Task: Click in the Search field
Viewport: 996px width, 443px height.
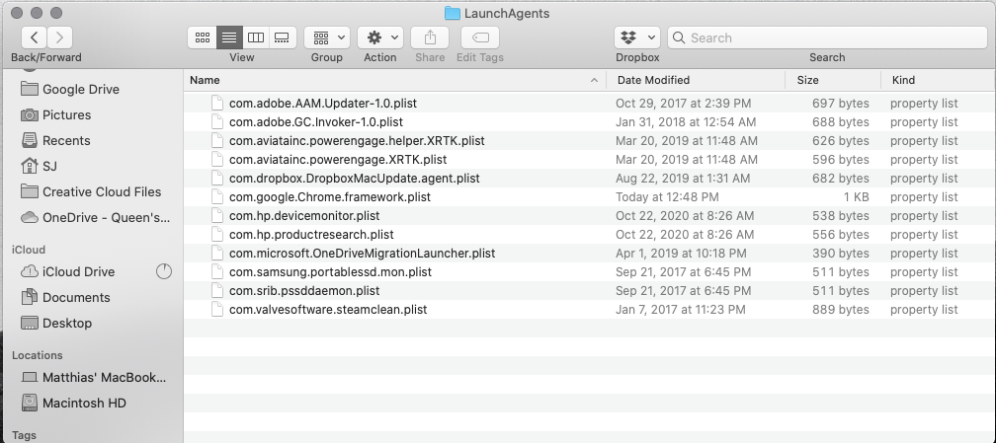Action: point(830,37)
